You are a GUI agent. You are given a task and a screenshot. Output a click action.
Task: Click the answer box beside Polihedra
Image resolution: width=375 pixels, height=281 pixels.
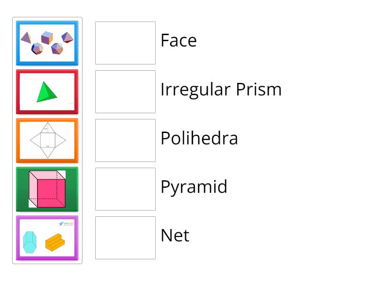click(125, 140)
